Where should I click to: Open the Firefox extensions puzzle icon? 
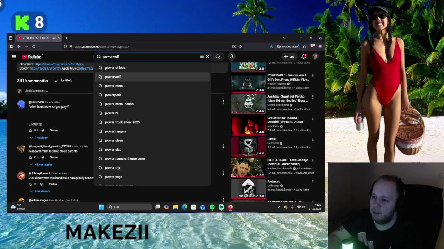(x=304, y=47)
